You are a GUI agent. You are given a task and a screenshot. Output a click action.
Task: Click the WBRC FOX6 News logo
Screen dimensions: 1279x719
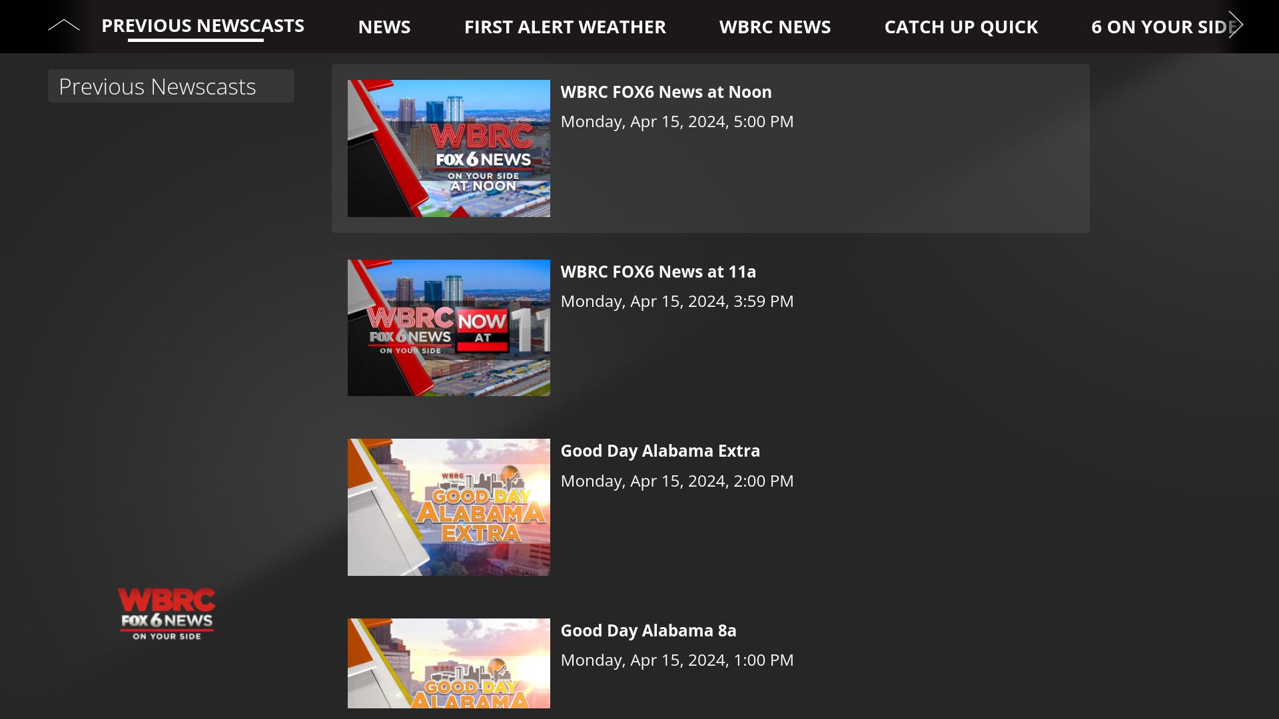click(167, 614)
